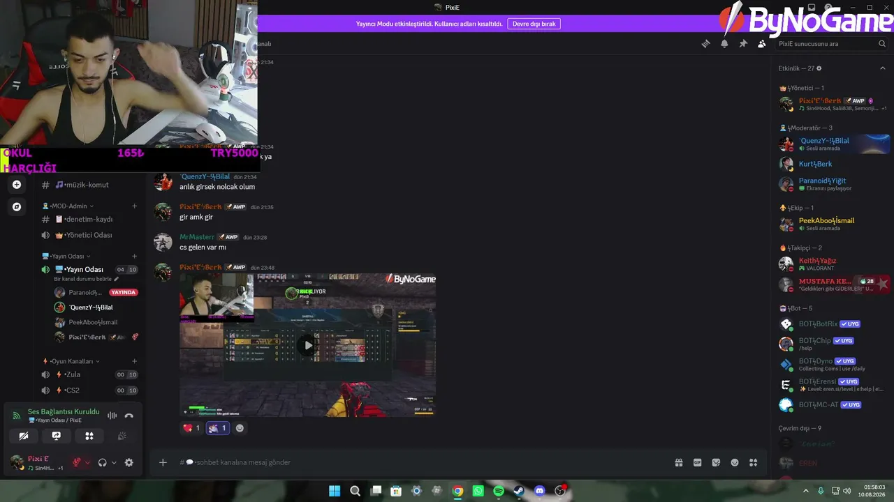Create a channel in the MOD-Admin category
The width and height of the screenshot is (894, 502).
134,206
